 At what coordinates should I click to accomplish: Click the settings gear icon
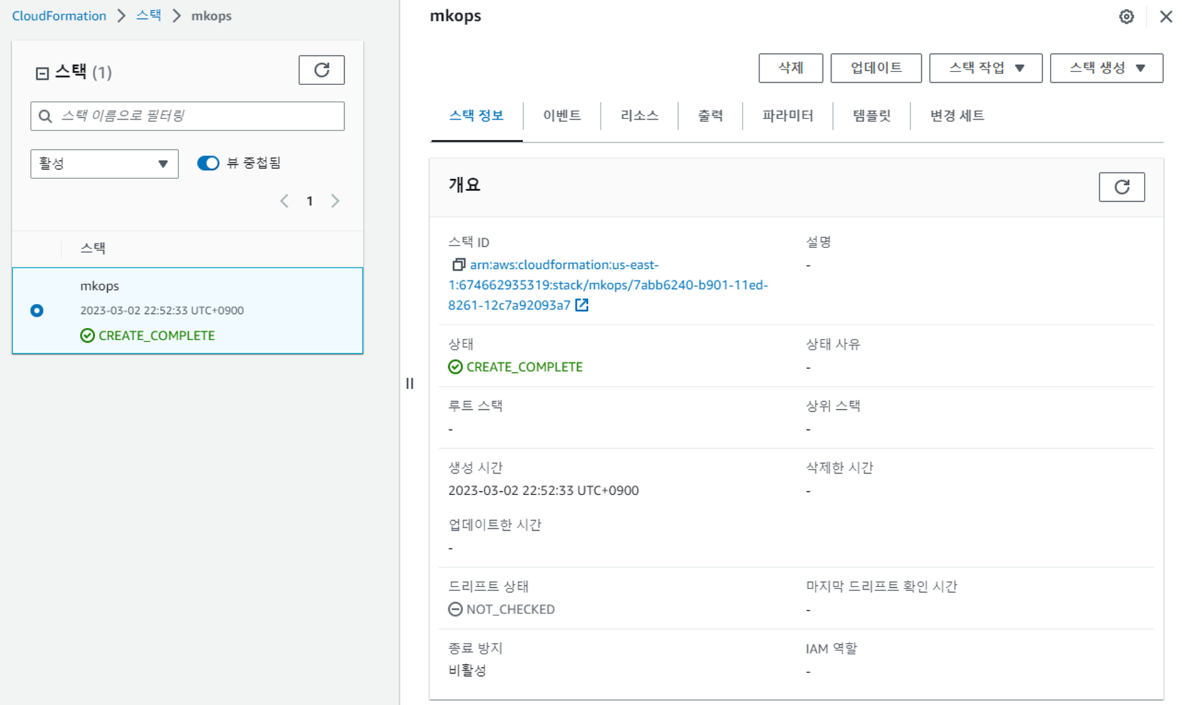click(x=1126, y=17)
